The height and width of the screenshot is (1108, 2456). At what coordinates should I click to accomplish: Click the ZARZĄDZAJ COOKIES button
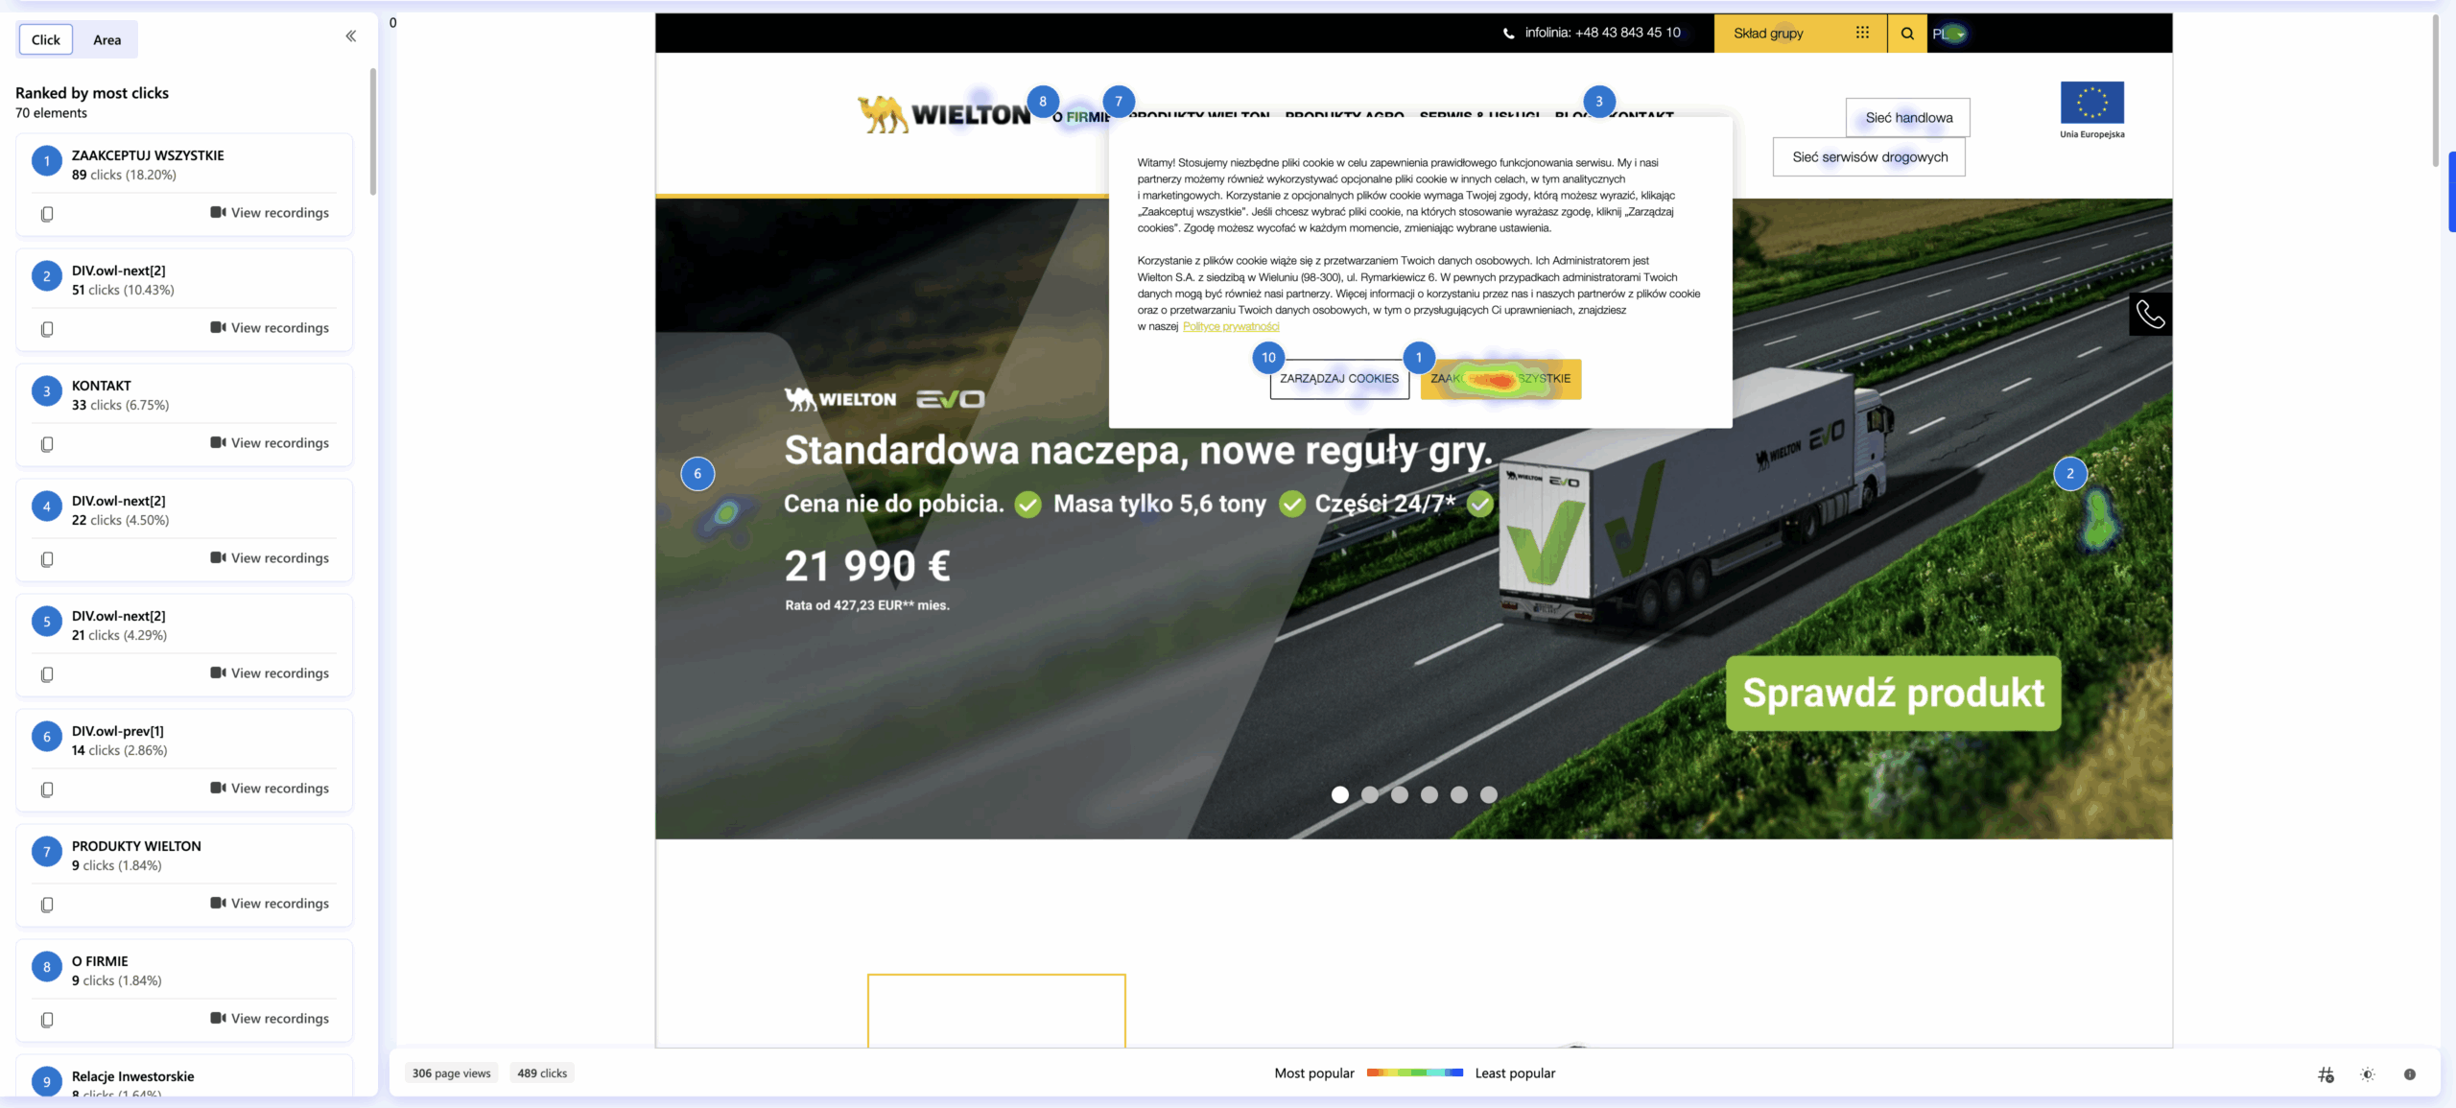[1339, 379]
